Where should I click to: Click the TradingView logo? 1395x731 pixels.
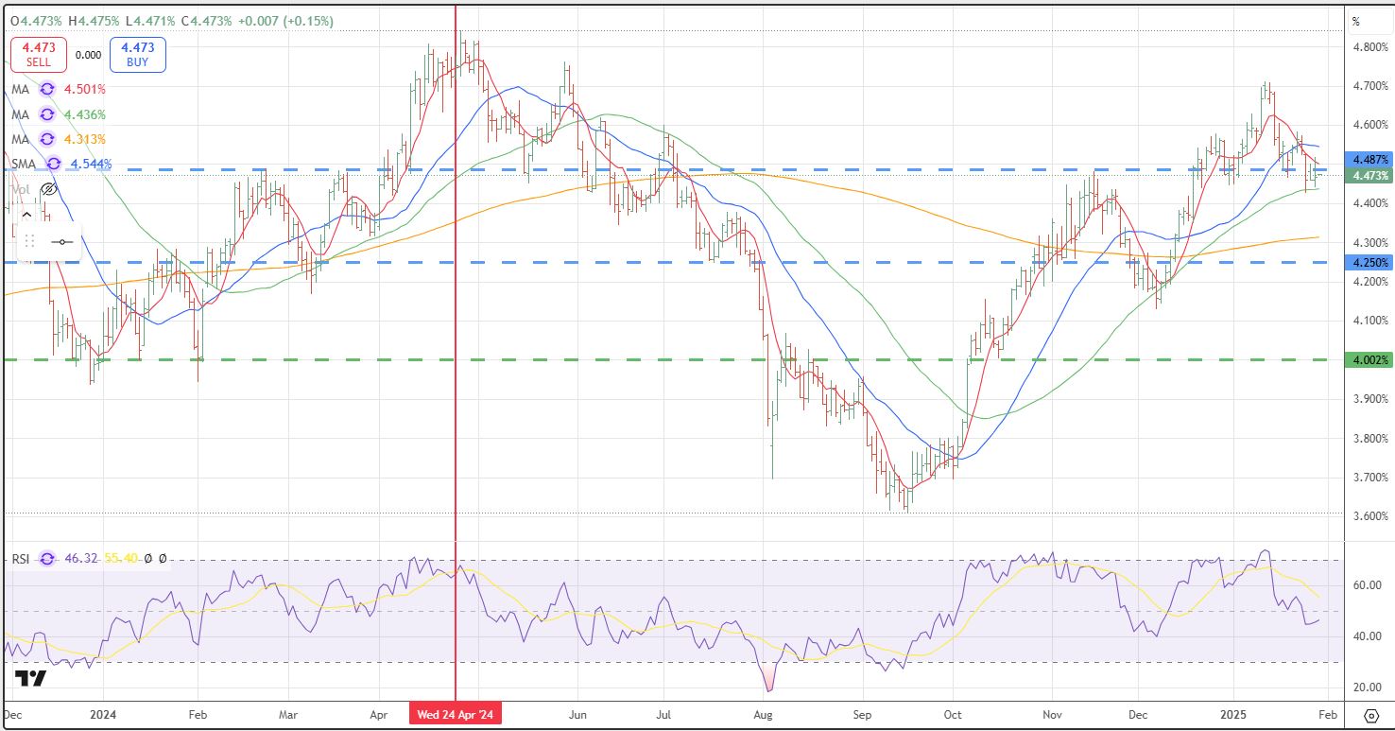click(x=30, y=678)
